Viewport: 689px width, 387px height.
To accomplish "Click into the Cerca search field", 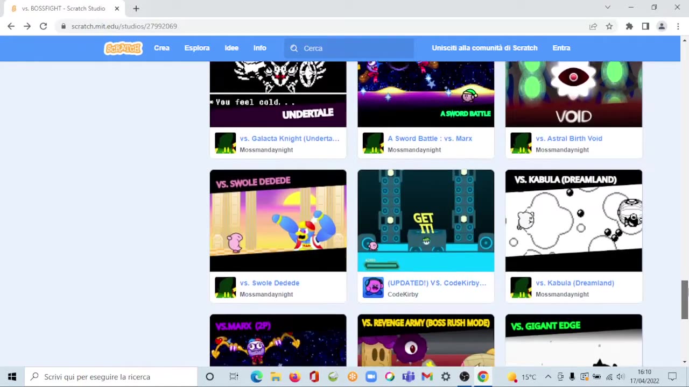I will [350, 48].
